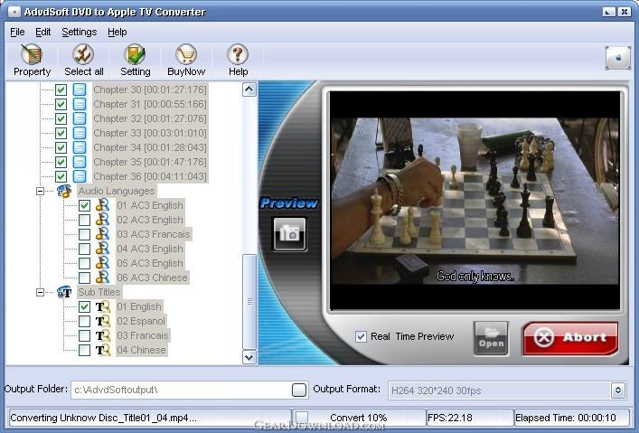This screenshot has width=639, height=433.
Task: Open the Property toolbar icon
Action: click(x=32, y=54)
